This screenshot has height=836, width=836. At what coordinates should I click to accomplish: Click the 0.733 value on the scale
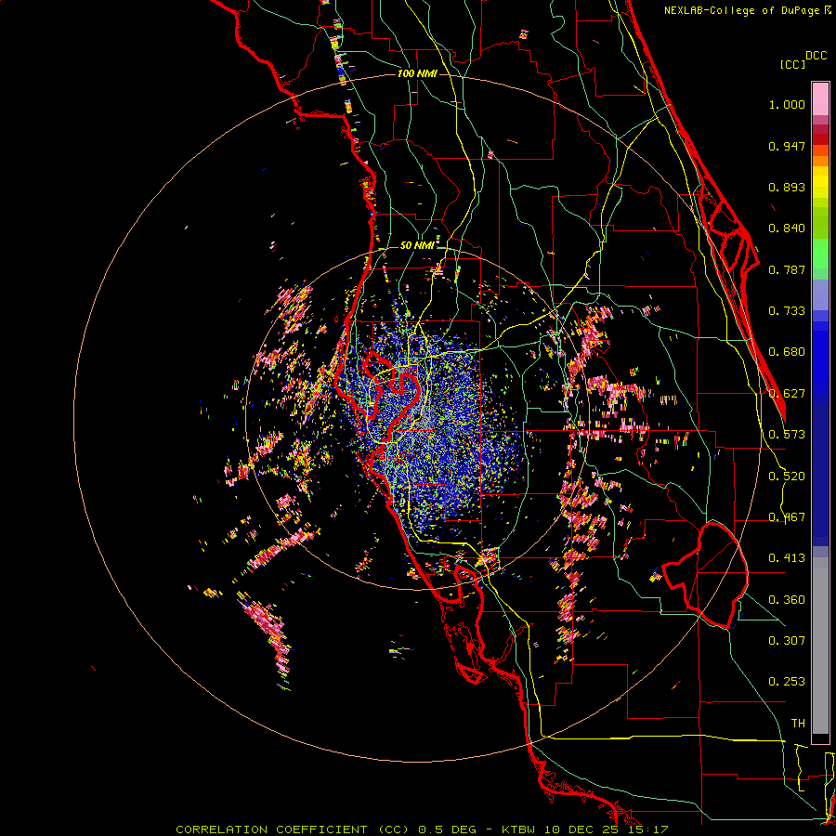pyautogui.click(x=787, y=311)
